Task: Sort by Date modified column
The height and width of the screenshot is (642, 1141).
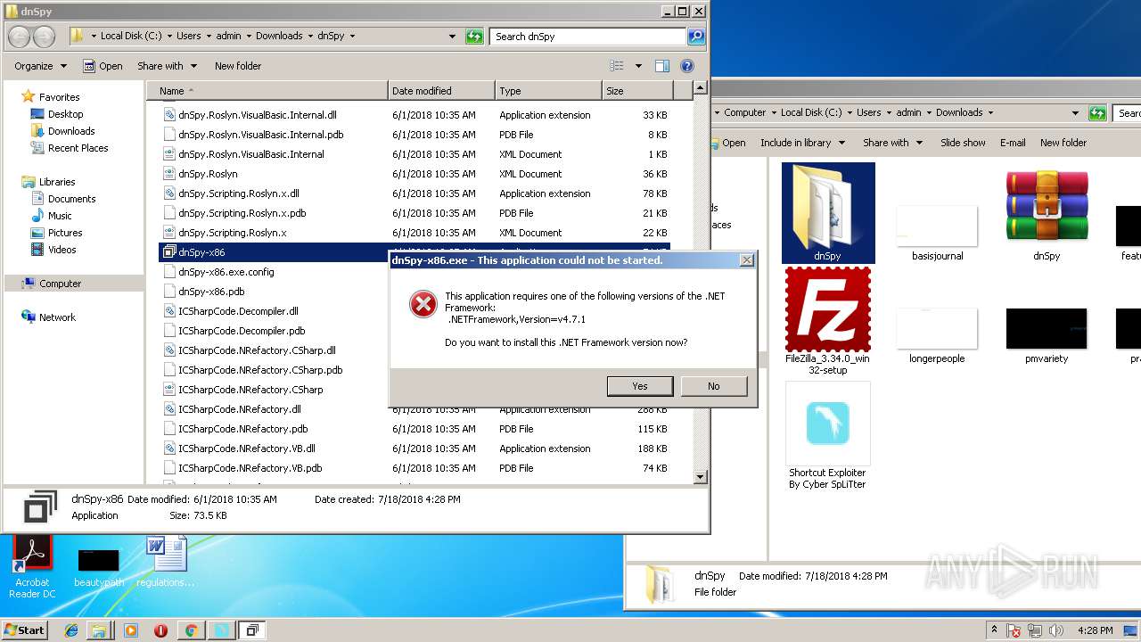Action: 441,91
